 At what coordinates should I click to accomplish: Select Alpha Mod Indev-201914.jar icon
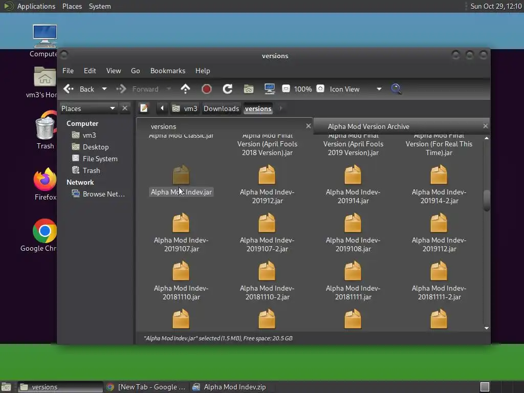point(353,175)
